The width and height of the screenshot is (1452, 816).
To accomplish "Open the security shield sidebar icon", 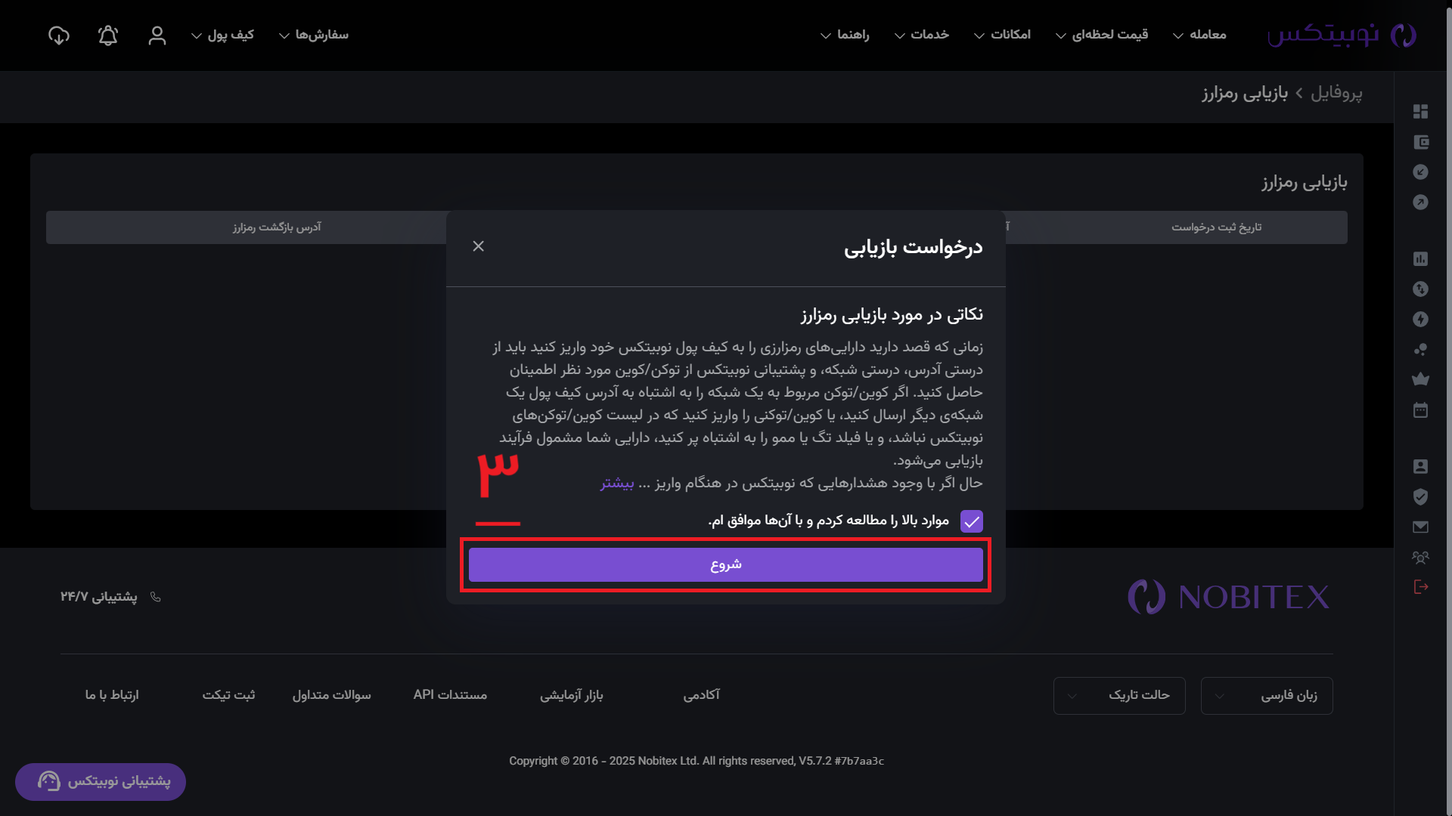I will pyautogui.click(x=1420, y=496).
